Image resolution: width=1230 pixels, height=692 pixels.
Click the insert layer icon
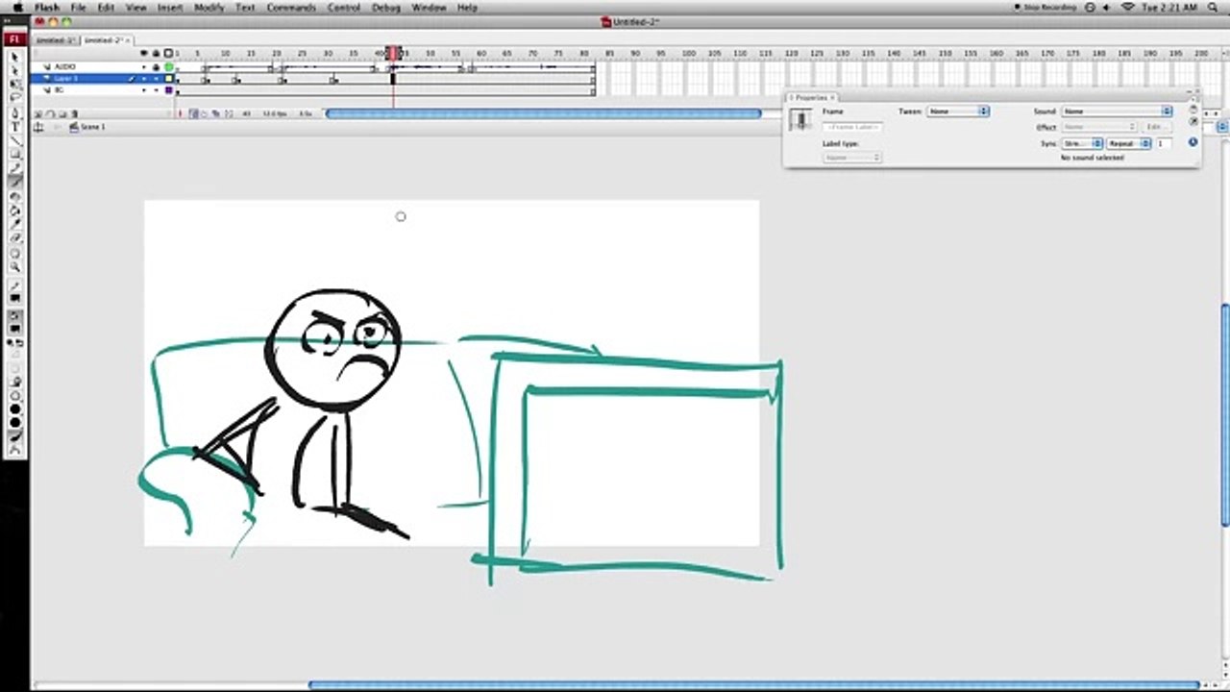tap(38, 113)
